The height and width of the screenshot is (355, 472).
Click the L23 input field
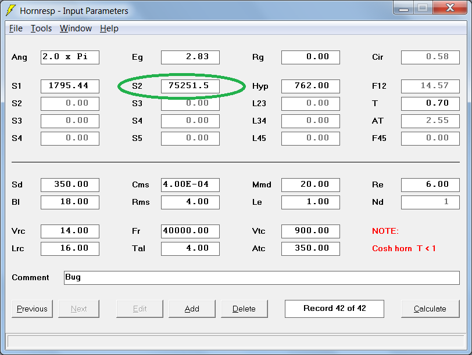(x=310, y=104)
